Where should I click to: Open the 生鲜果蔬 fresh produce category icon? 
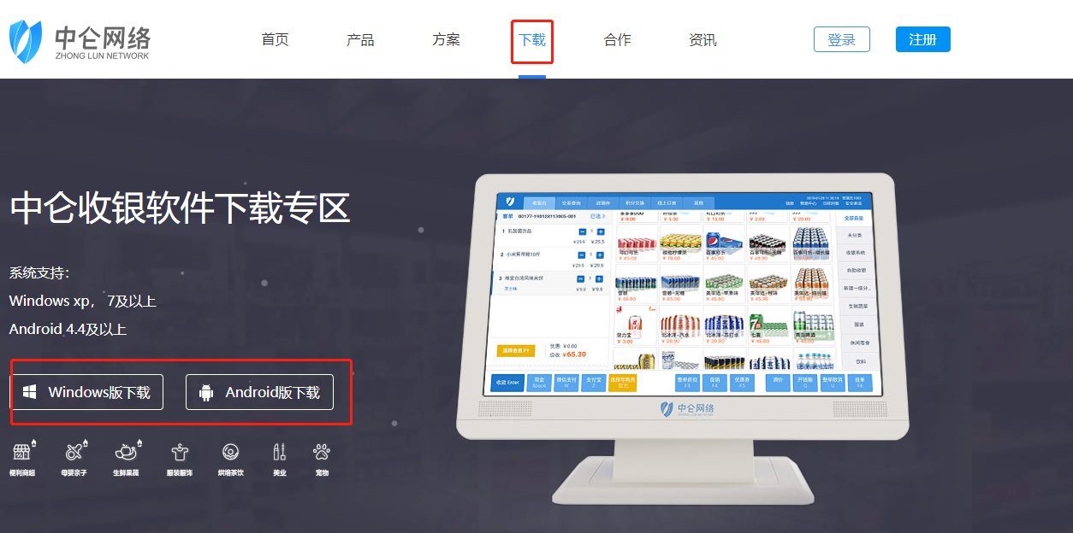[x=126, y=452]
